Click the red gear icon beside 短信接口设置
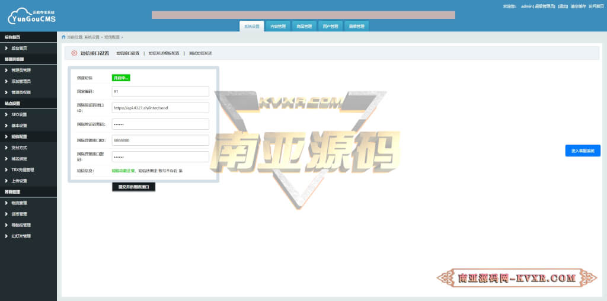 coord(74,53)
